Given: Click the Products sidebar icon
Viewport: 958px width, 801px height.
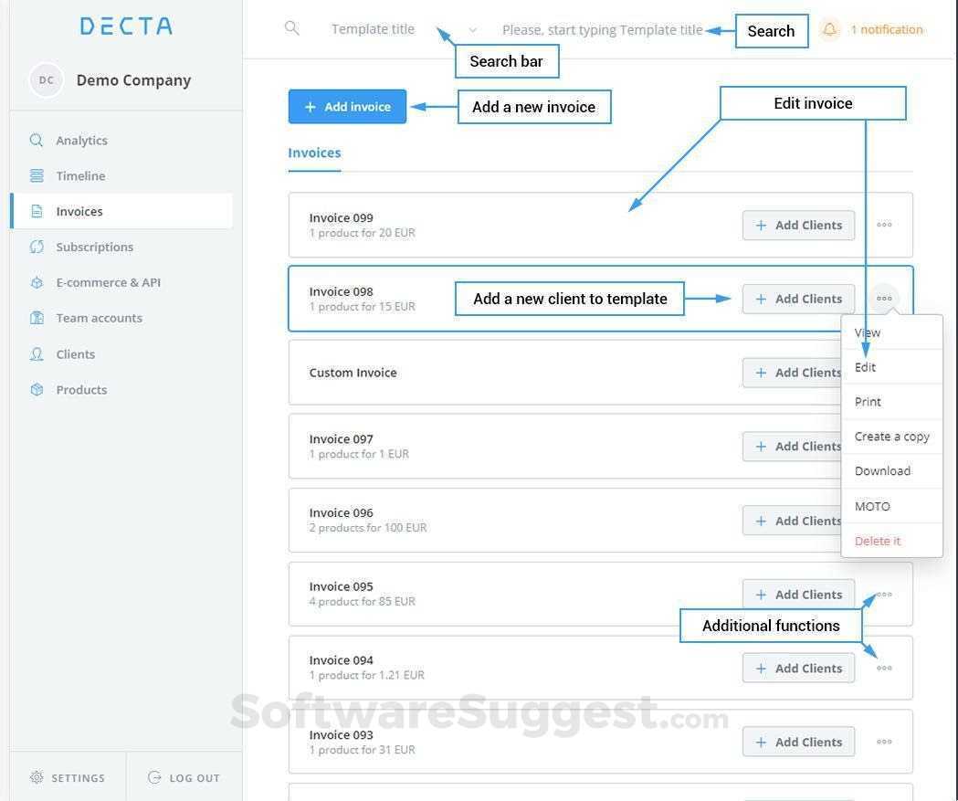Looking at the screenshot, I should point(37,390).
